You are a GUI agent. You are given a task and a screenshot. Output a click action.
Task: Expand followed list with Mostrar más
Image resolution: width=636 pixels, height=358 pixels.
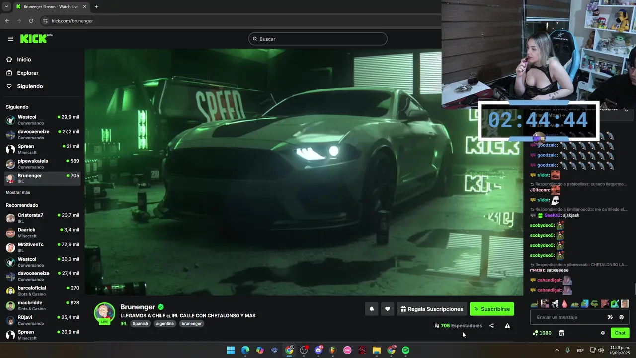[18, 192]
